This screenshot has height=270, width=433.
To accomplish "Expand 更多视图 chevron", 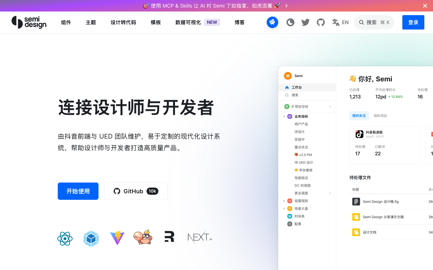I will (330, 193).
